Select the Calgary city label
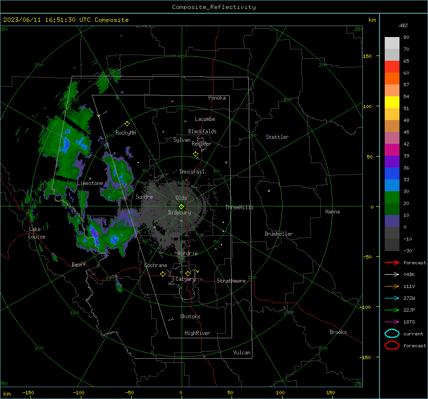This screenshot has height=399, width=428. click(185, 279)
